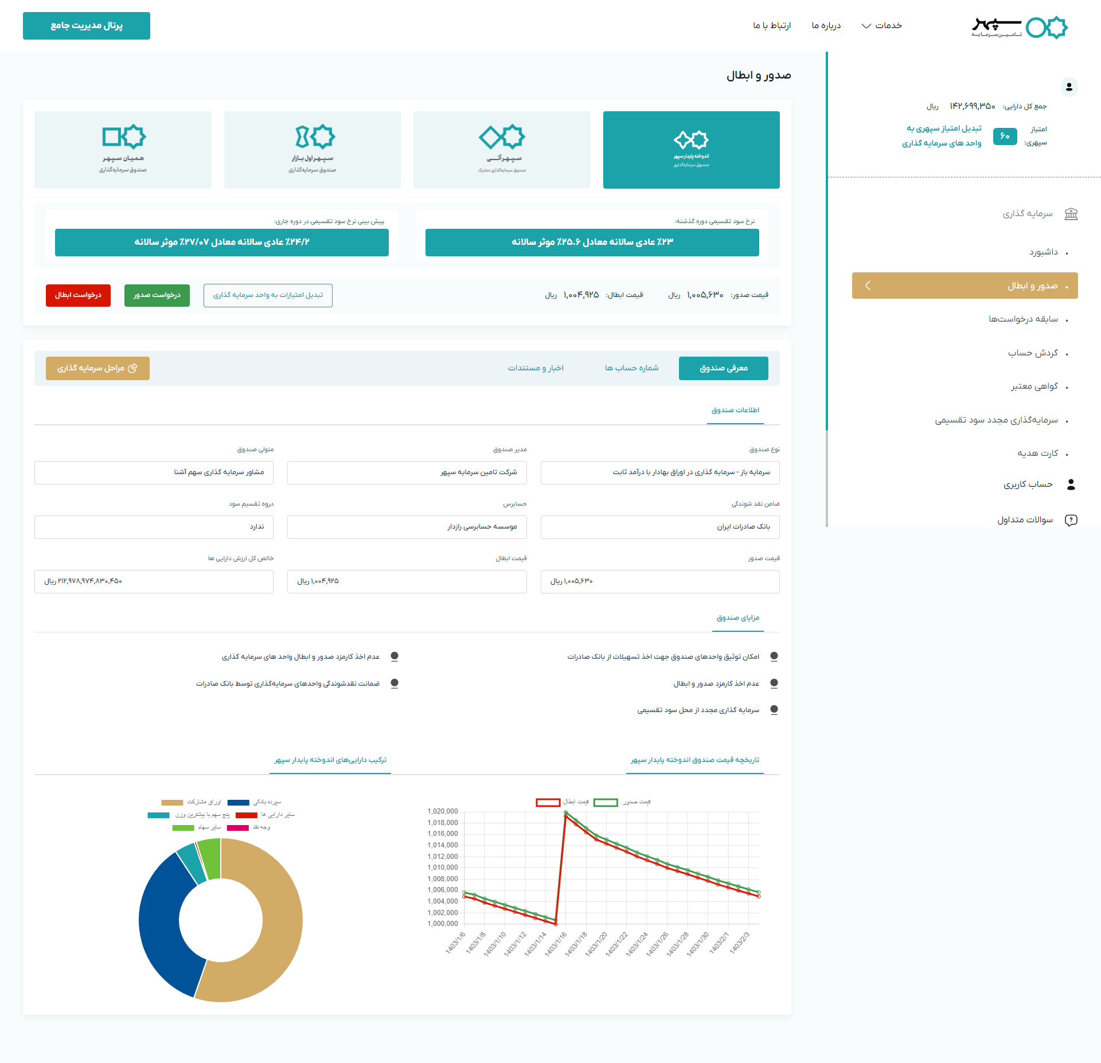Click the pie icon in مراحل سرمایه گذاری button
Image resolution: width=1101 pixels, height=1063 pixels.
point(132,368)
